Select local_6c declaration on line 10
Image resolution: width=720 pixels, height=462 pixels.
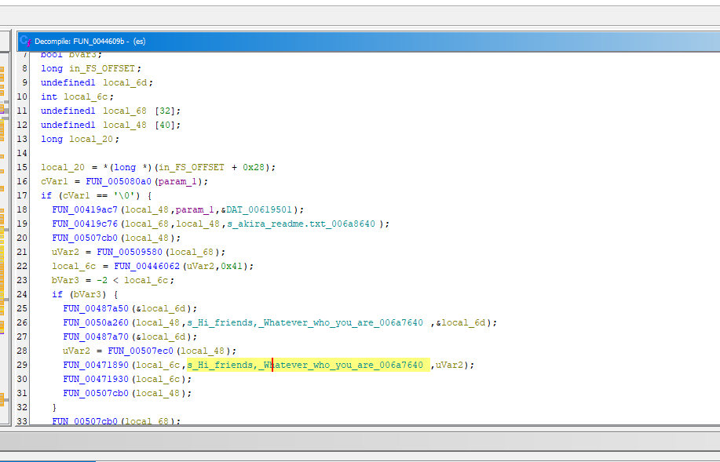pos(86,96)
